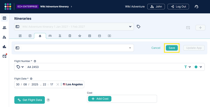Click the Update App button

point(194,48)
